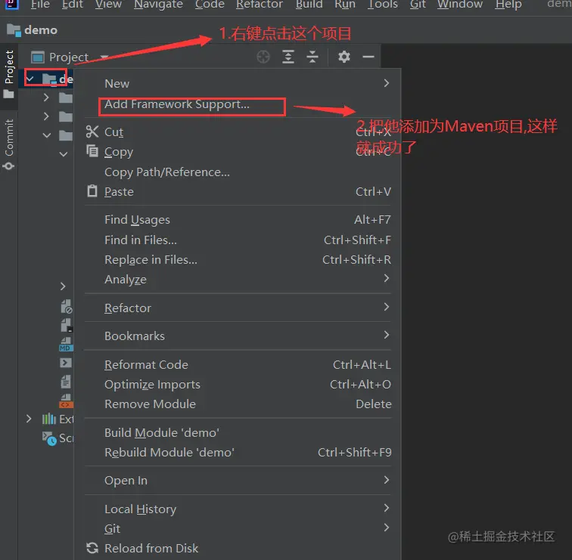Open the Commit vertical side tab
This screenshot has height=560, width=572.
(9, 144)
